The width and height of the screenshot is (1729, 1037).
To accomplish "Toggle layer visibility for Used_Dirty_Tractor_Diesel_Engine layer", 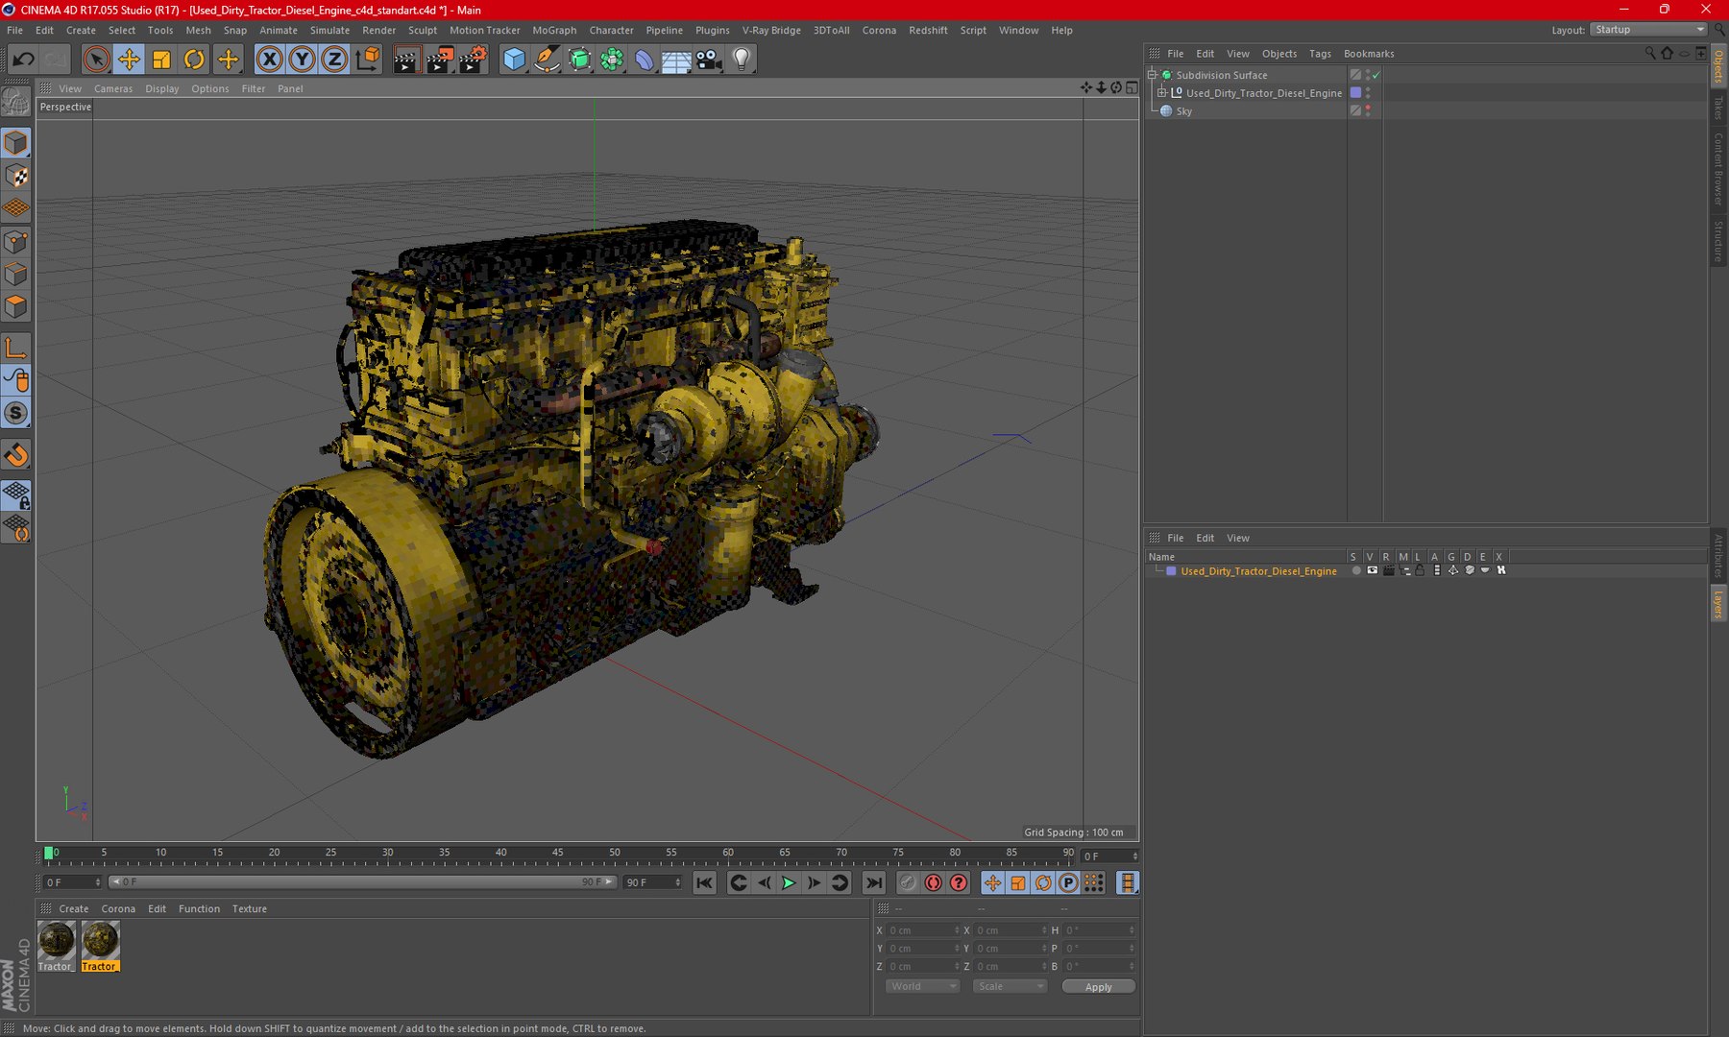I will point(1372,570).
